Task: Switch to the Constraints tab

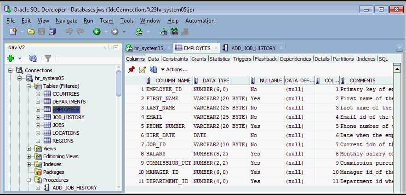Action: 175,59
